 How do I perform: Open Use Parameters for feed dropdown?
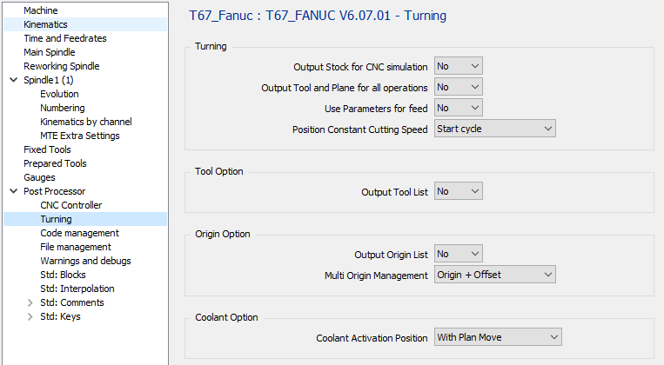(x=458, y=108)
